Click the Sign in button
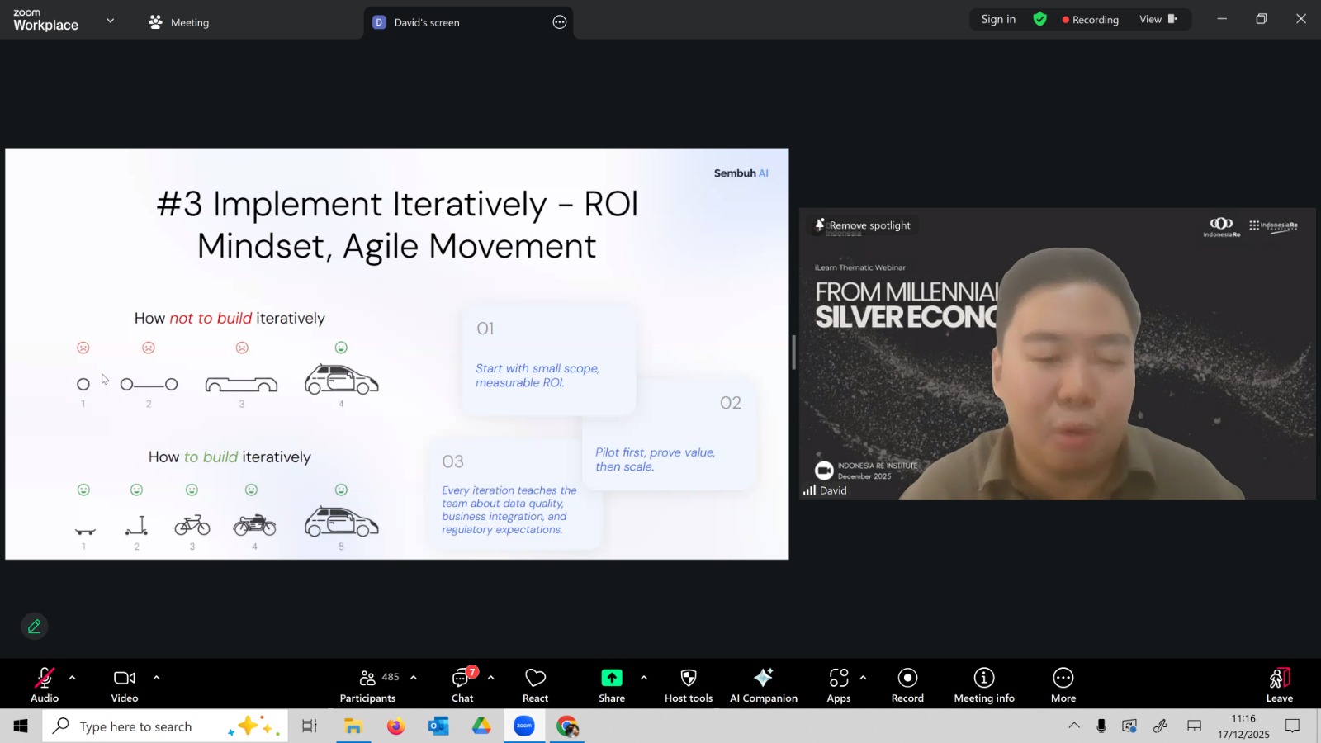The height and width of the screenshot is (743, 1321). tap(998, 19)
